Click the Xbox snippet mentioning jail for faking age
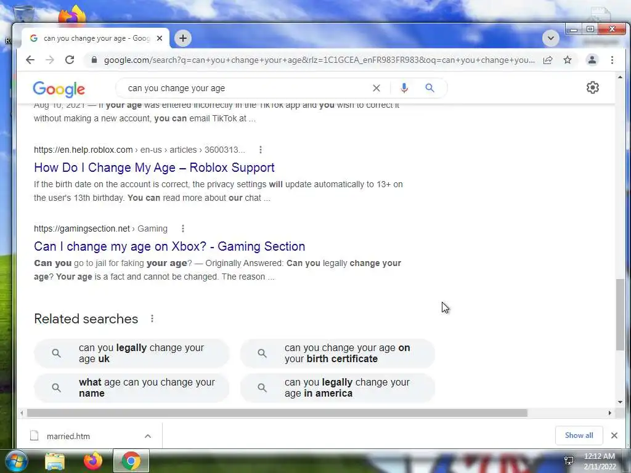The width and height of the screenshot is (631, 473). pyautogui.click(x=218, y=270)
